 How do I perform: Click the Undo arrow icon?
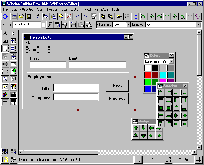[78, 17]
